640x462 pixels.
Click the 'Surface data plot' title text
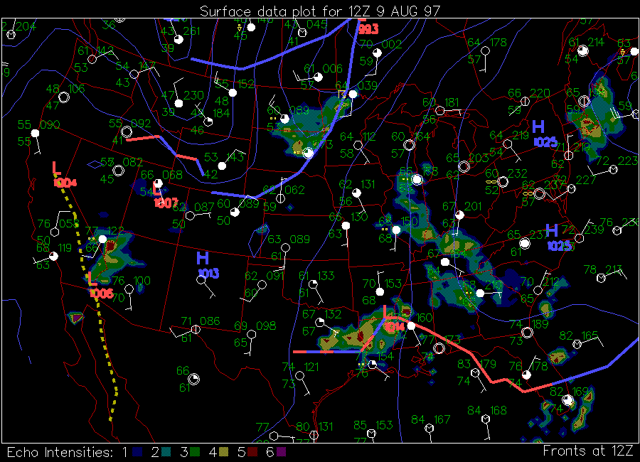[319, 11]
